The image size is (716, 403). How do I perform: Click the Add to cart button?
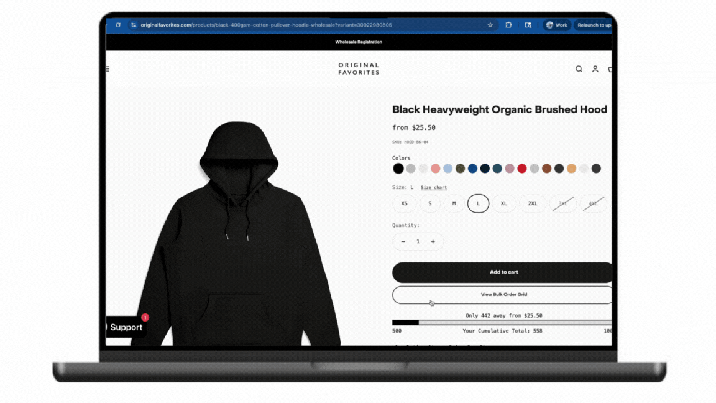502,272
